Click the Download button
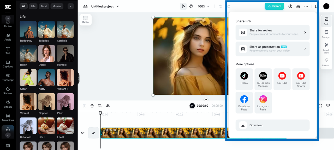Viewport: 334px width, 150px height. point(272,125)
